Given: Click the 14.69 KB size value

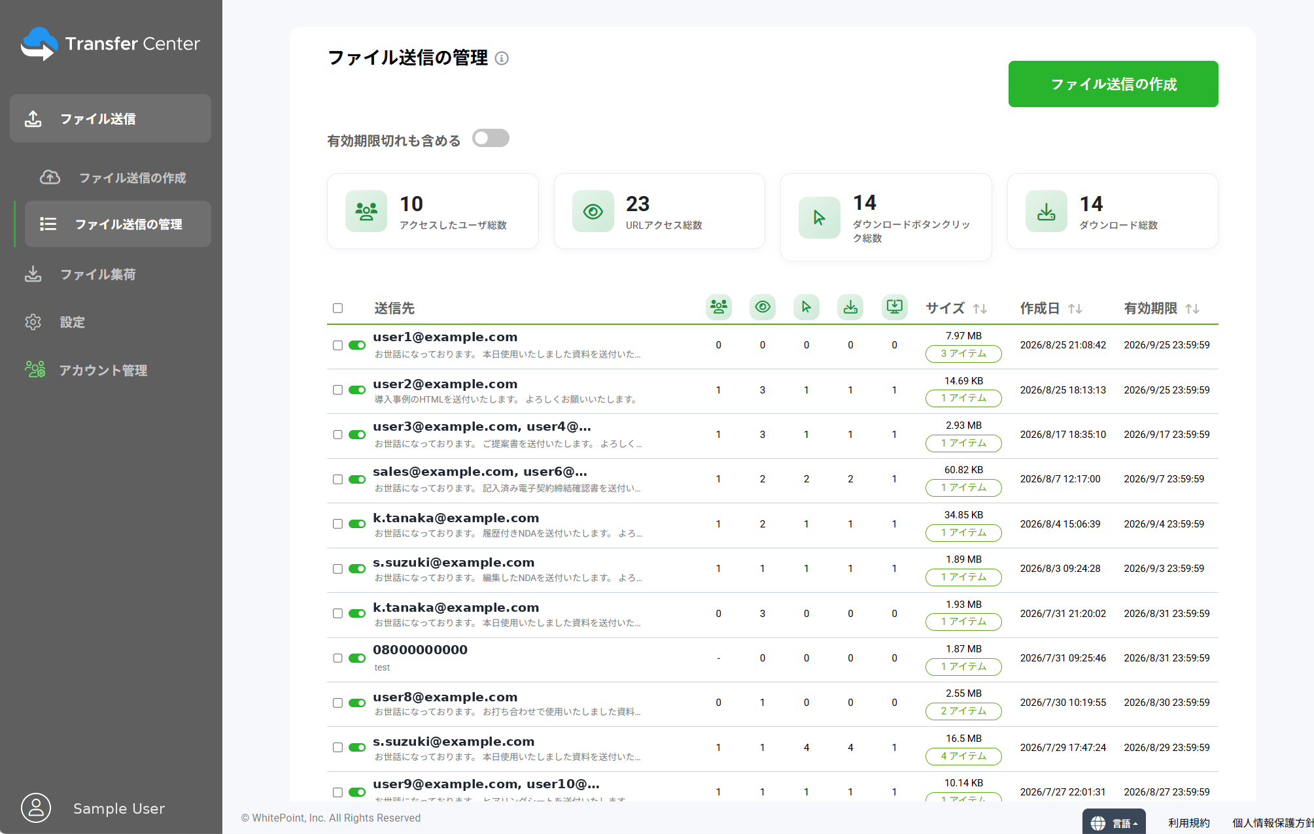Looking at the screenshot, I should coord(963,381).
